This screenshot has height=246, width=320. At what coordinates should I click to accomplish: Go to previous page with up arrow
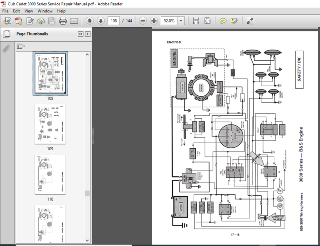click(90, 21)
